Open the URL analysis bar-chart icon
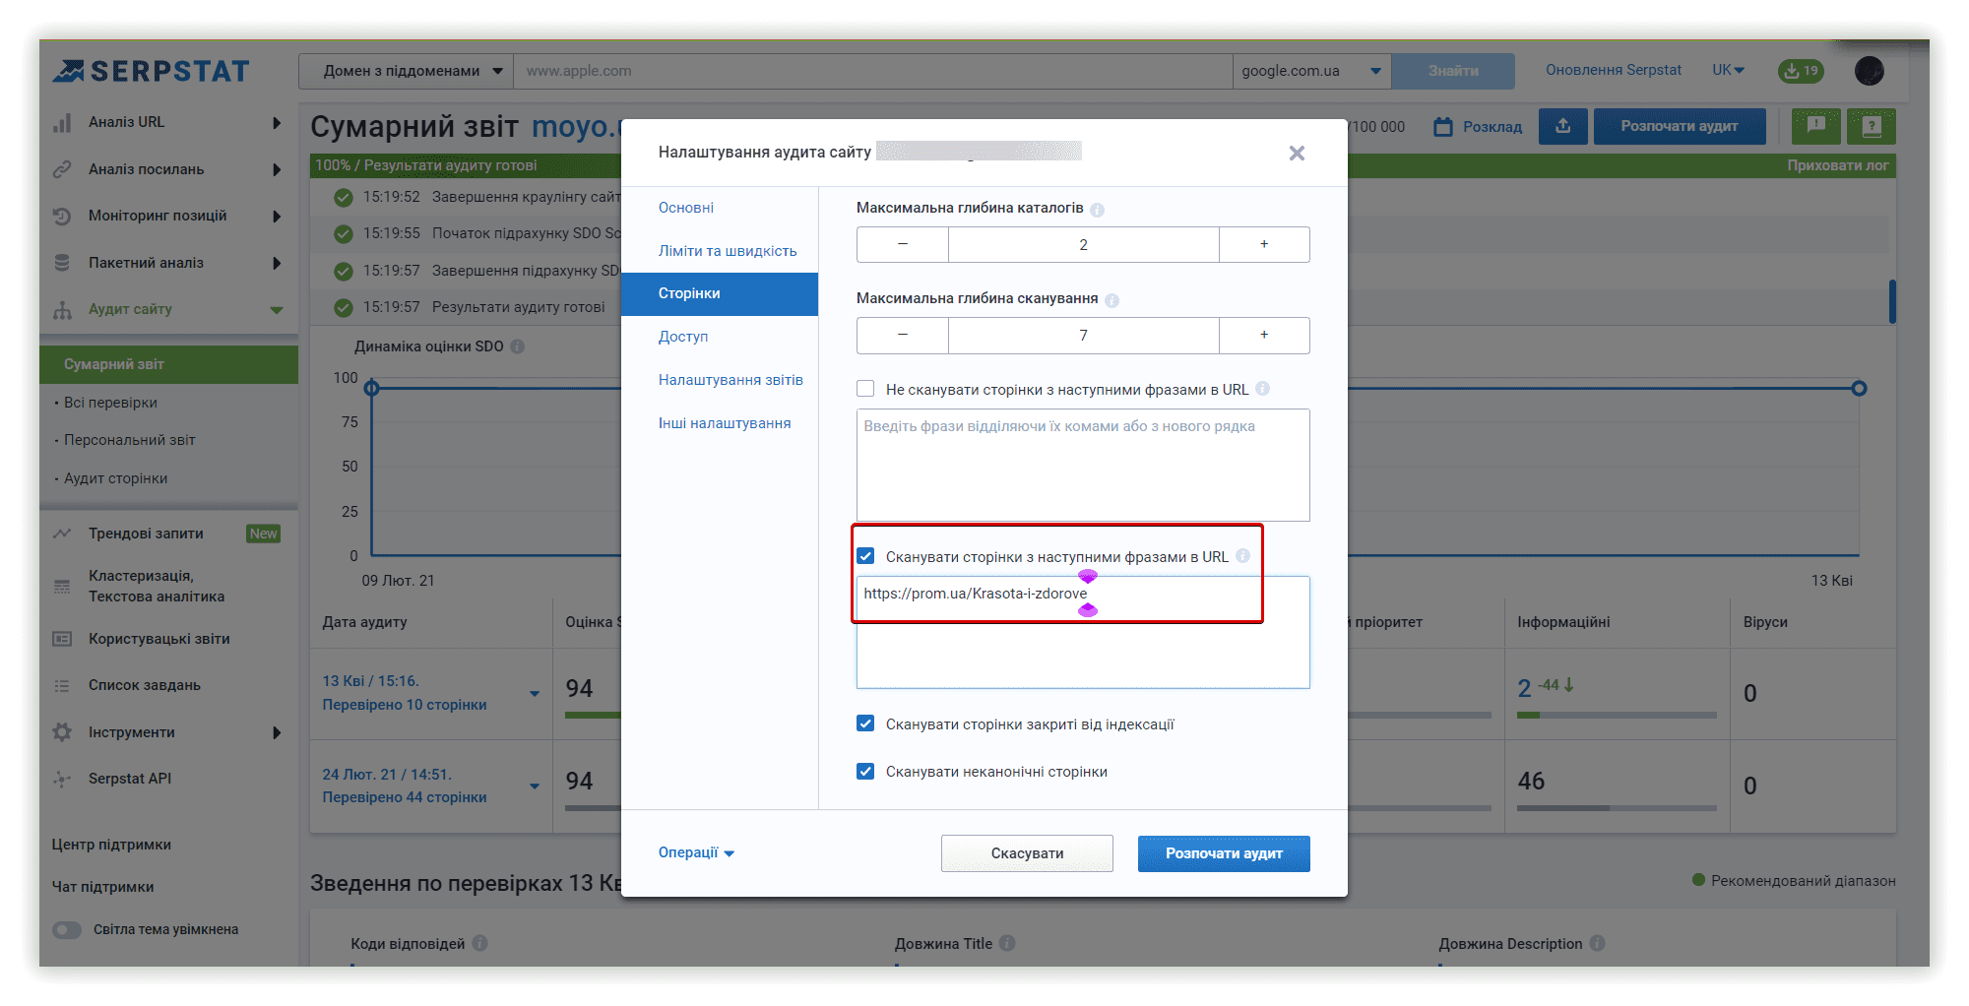The width and height of the screenshot is (1969, 1006). (x=62, y=123)
